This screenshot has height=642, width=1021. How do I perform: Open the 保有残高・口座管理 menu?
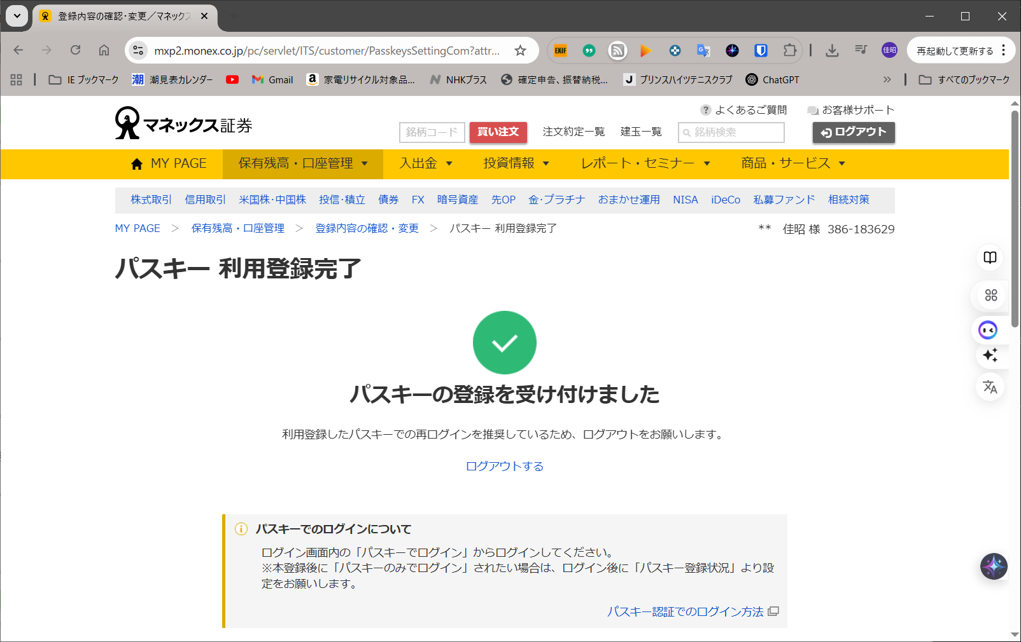pyautogui.click(x=302, y=163)
